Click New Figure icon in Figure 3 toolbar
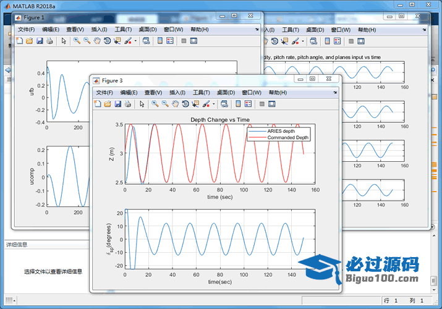Screen dimensions: 442x309 click(98, 104)
